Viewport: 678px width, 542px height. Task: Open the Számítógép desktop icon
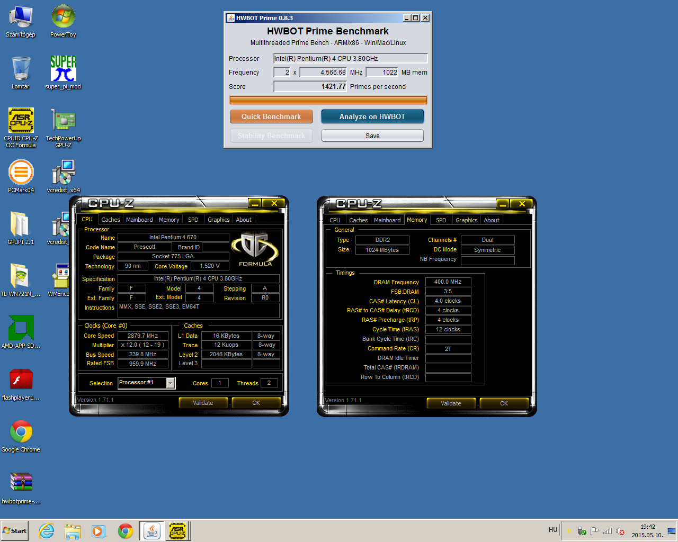(21, 22)
